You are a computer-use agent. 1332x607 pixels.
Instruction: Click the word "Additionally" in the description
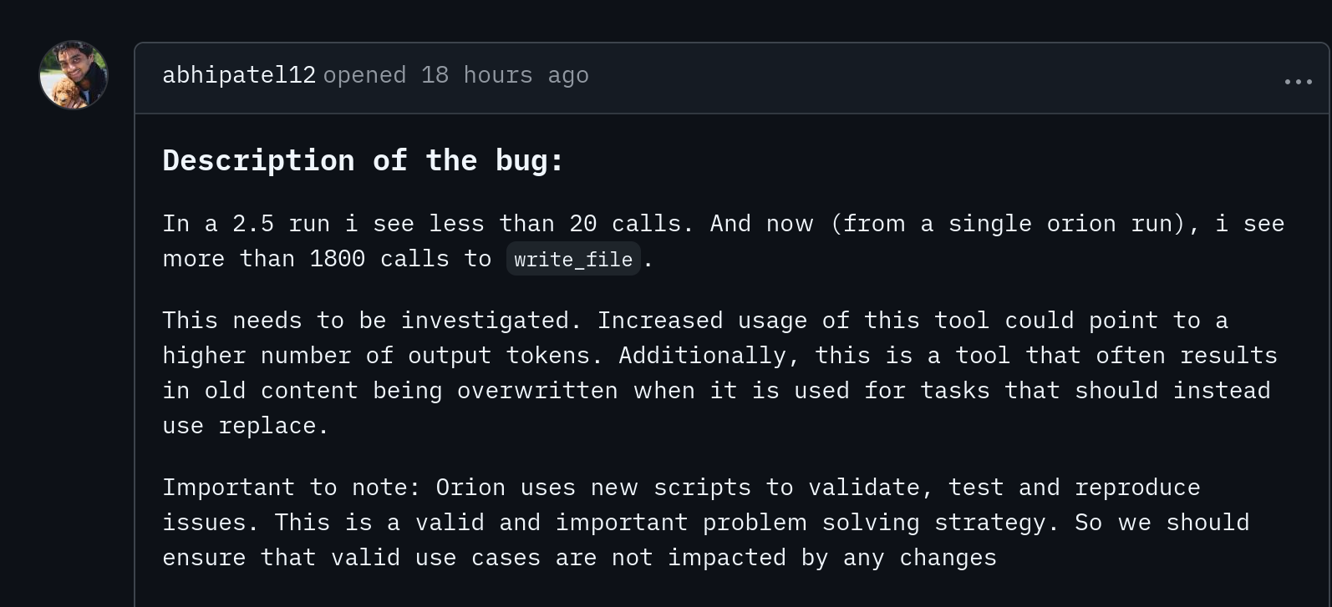(x=702, y=356)
